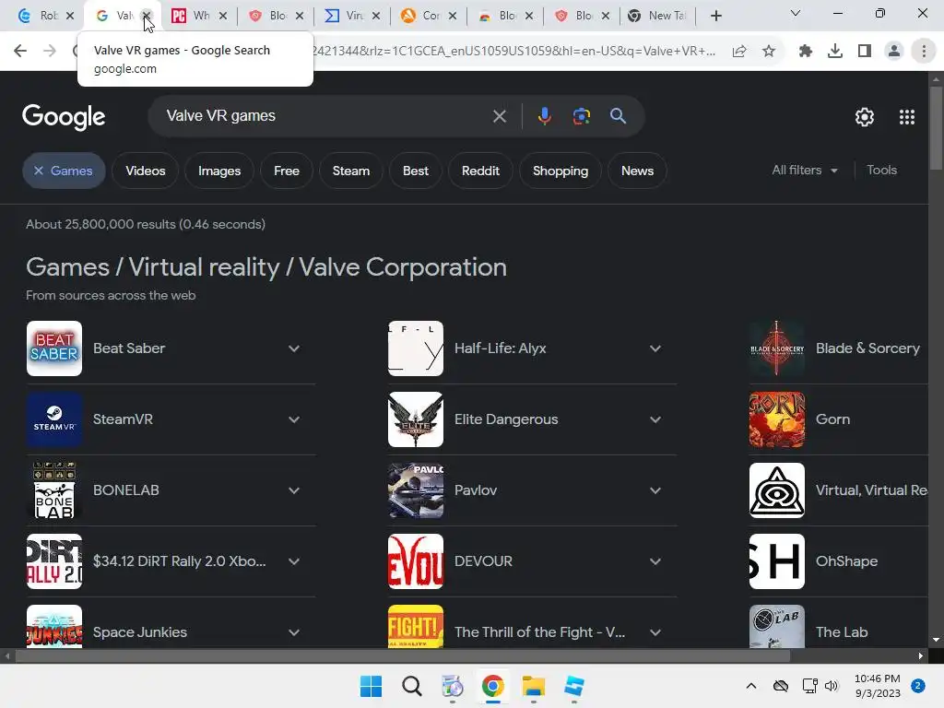Open Google quick settings gear
Image resolution: width=944 pixels, height=708 pixels.
tap(865, 117)
